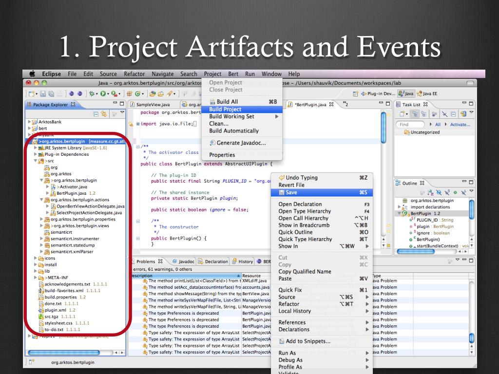Click the New Java Class icon
The height and width of the screenshot is (374, 499).
[x=138, y=94]
